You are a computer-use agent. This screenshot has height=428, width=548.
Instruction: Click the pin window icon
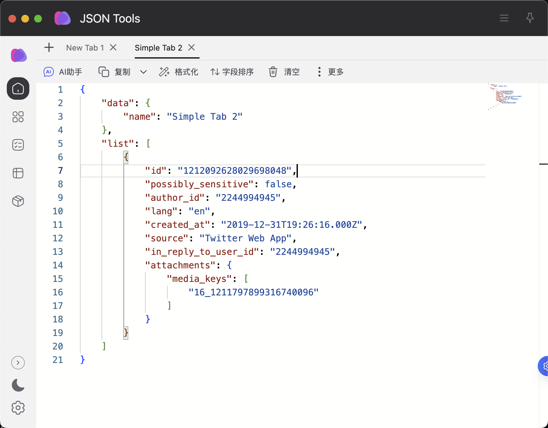(530, 18)
